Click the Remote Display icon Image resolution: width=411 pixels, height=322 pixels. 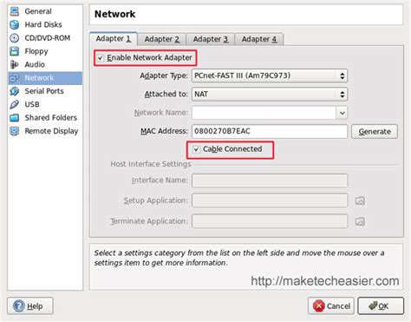coord(14,131)
